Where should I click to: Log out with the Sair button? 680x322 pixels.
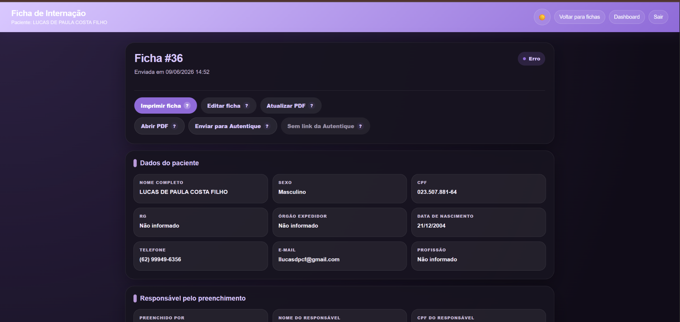658,17
